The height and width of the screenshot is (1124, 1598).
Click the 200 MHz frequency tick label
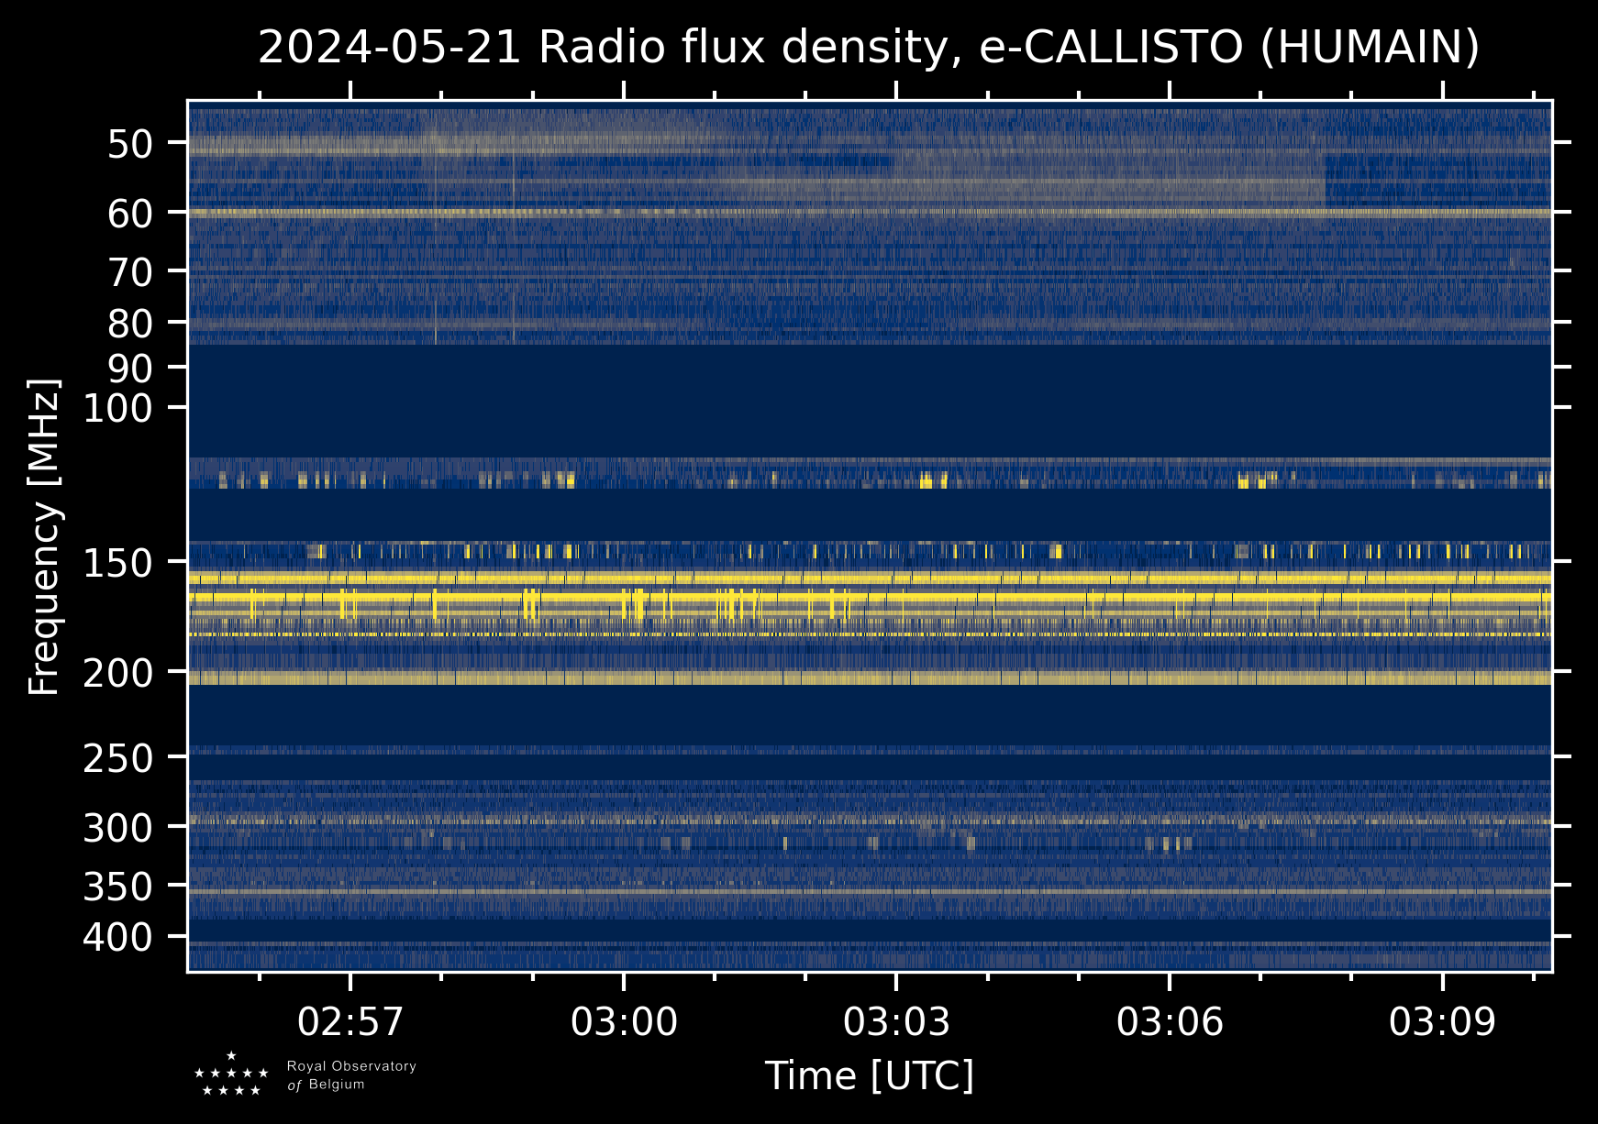(x=117, y=674)
